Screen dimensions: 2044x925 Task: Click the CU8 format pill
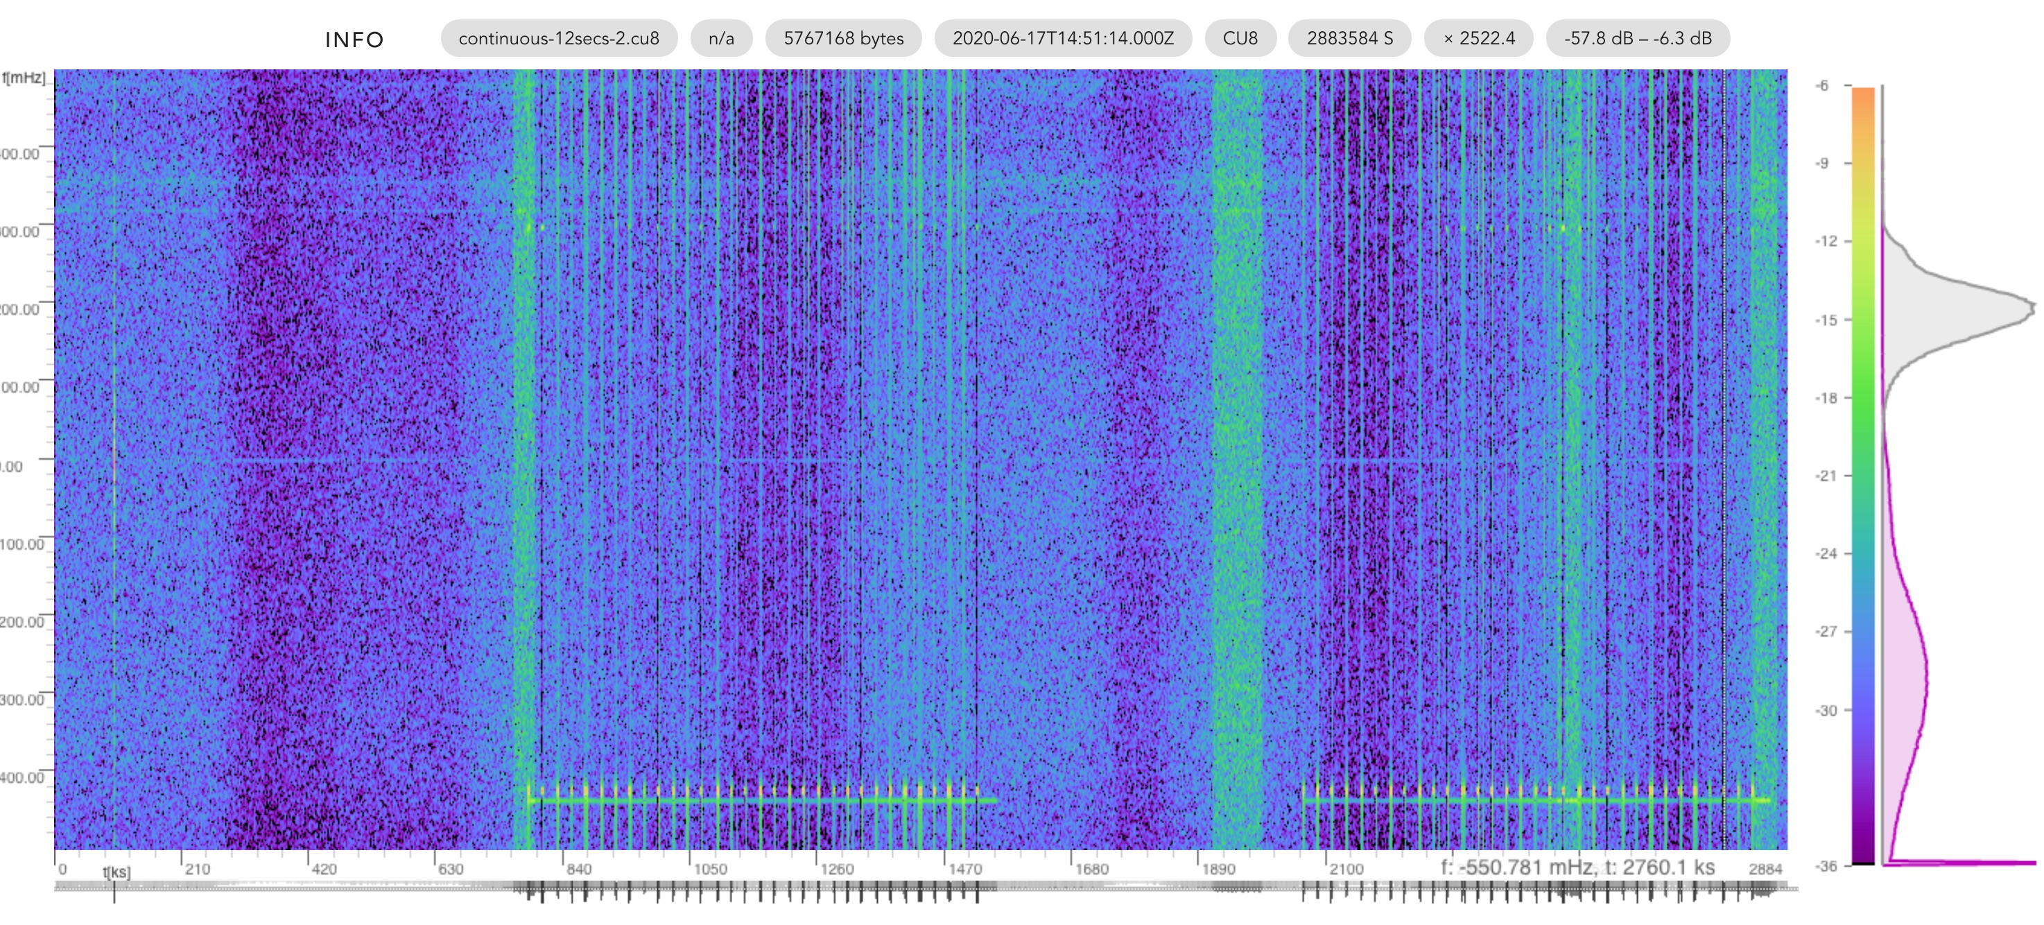(x=1240, y=38)
